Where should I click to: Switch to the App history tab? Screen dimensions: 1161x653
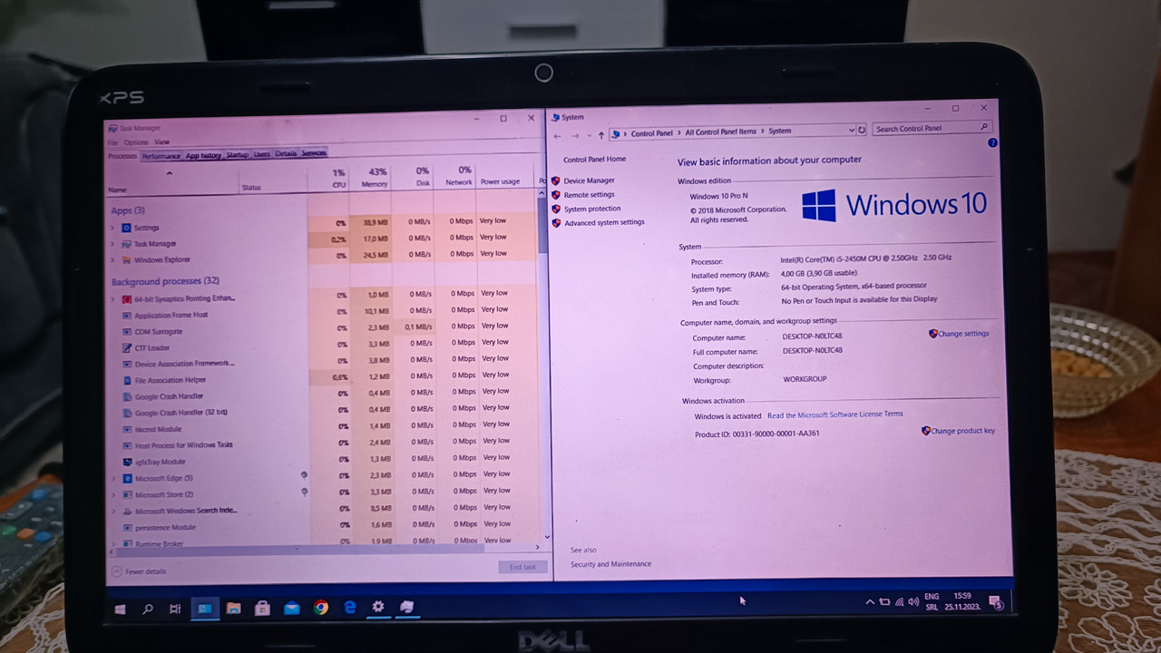pos(203,155)
